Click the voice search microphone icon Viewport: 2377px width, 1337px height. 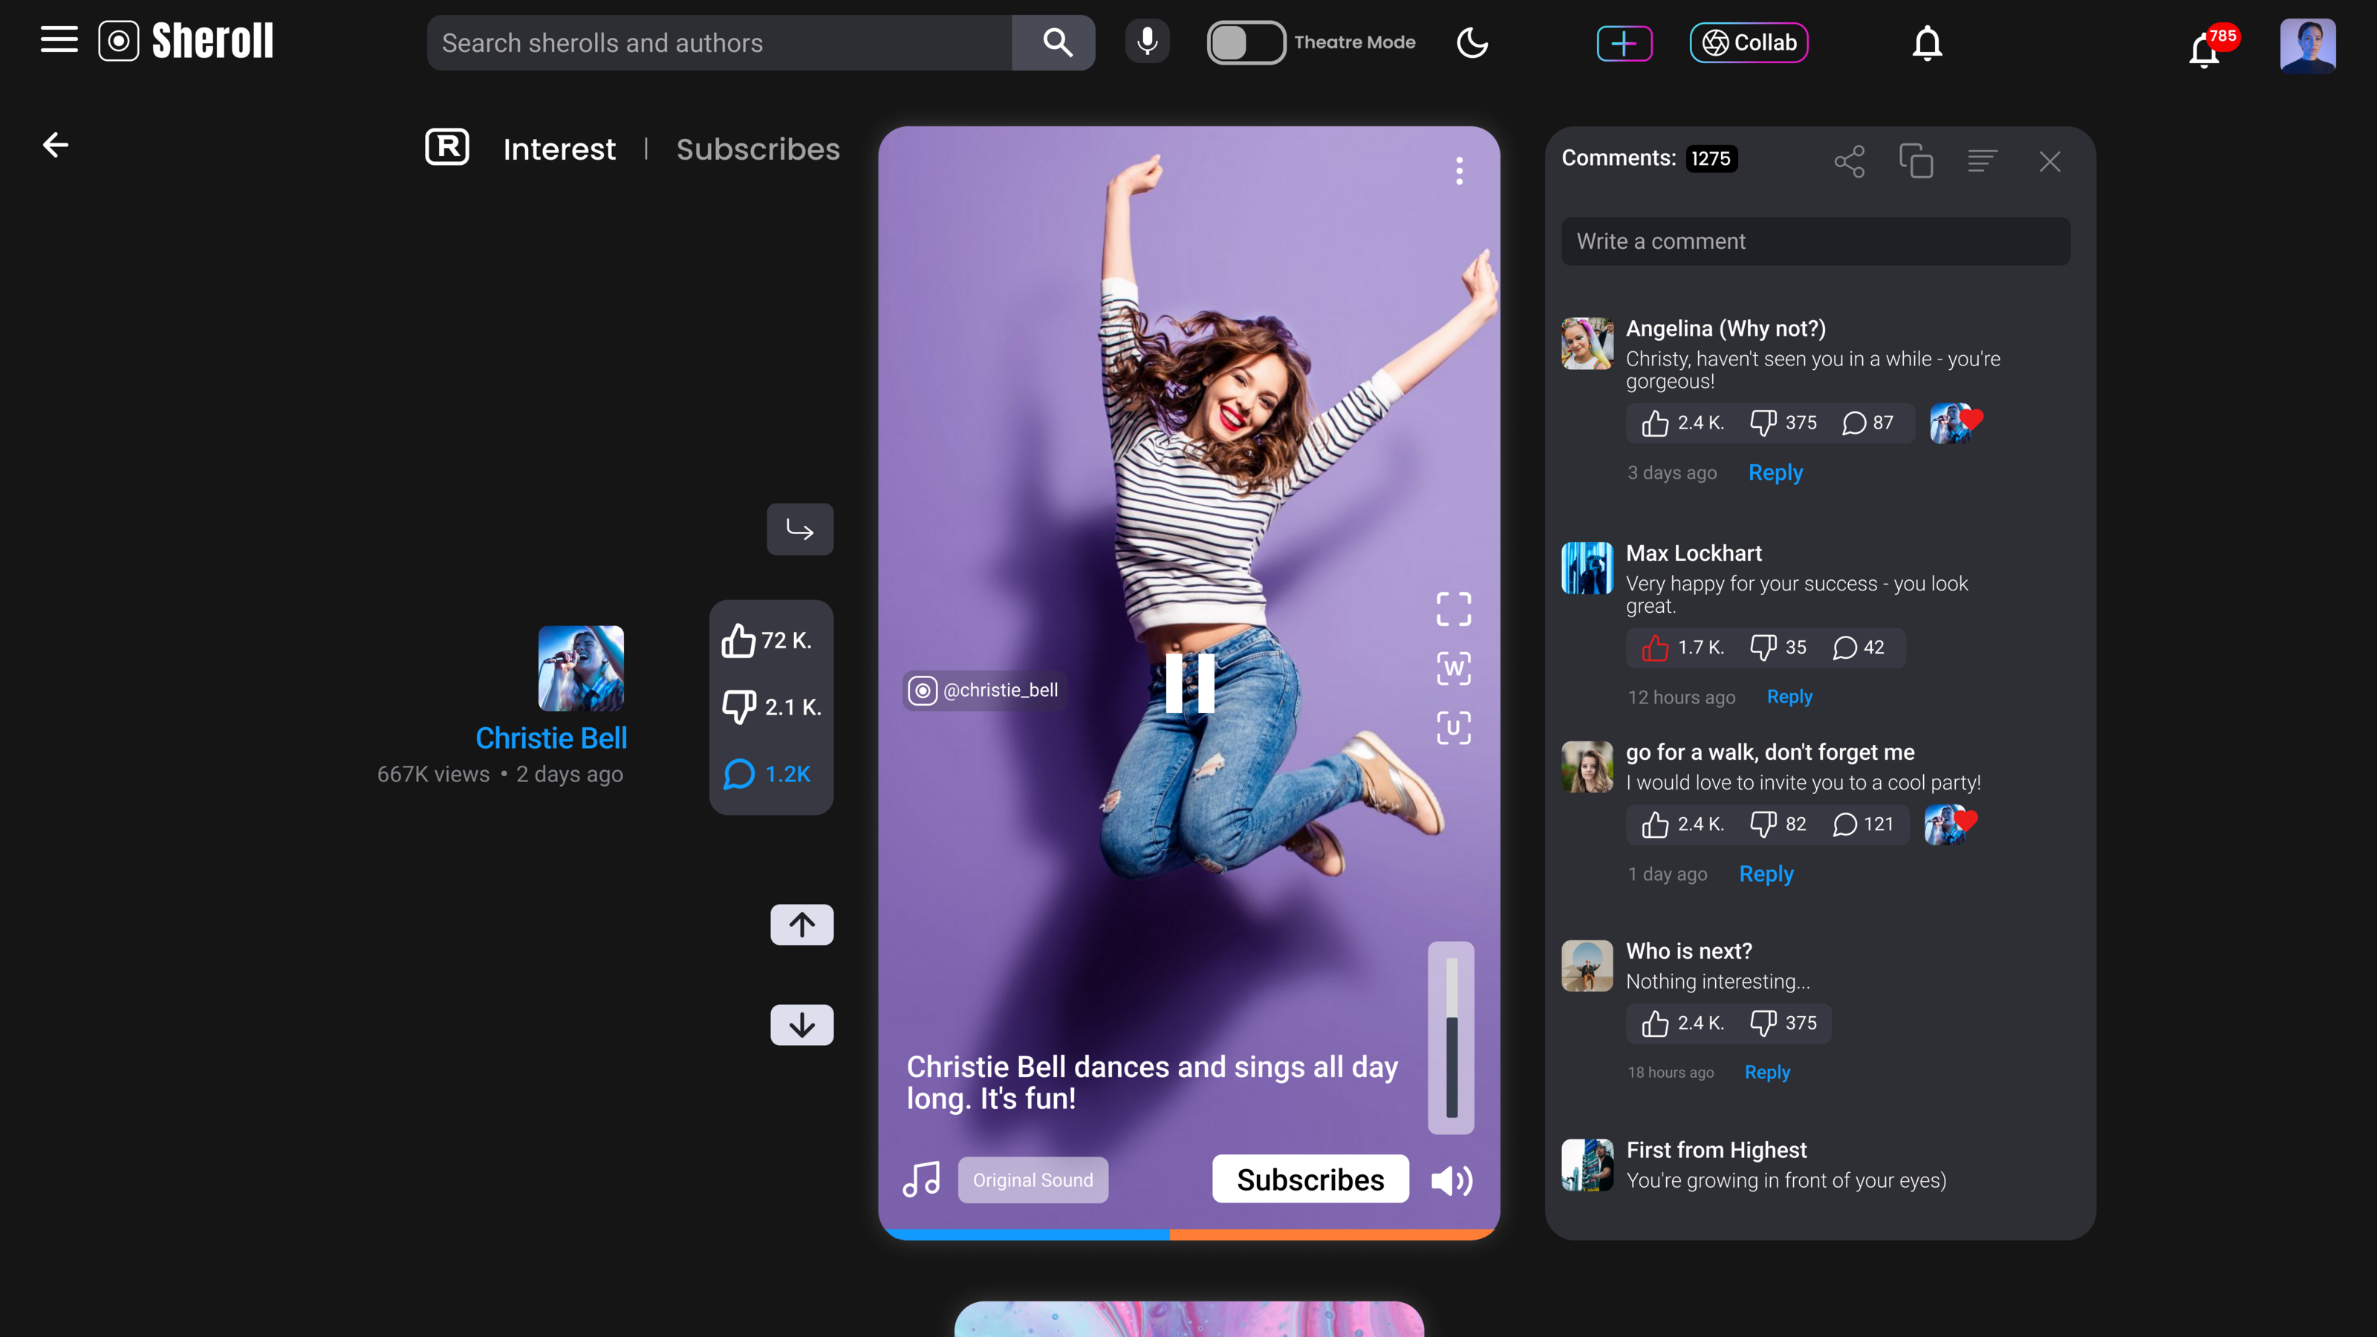(x=1147, y=42)
